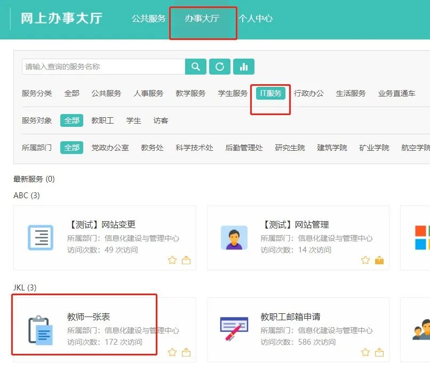Filter department by 科学技术处
The width and height of the screenshot is (430, 365).
pyautogui.click(x=194, y=148)
